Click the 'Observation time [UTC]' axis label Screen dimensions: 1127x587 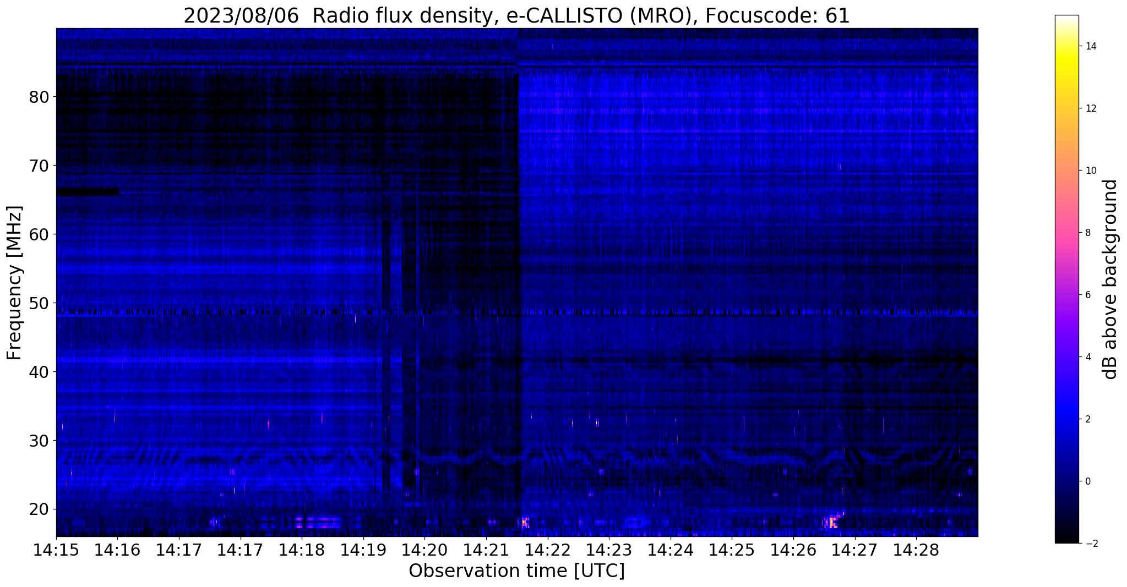(x=516, y=571)
